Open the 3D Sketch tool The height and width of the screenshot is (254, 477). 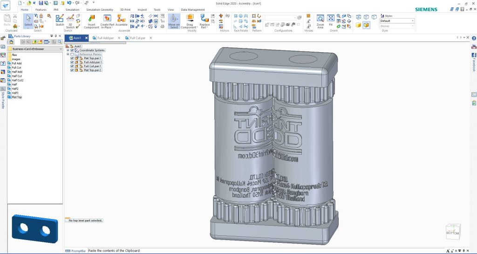point(70,21)
